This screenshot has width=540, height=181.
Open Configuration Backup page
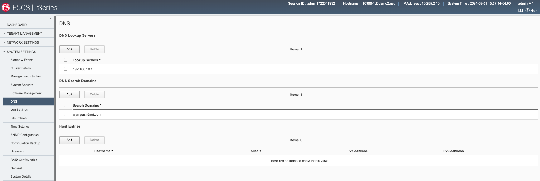point(25,143)
